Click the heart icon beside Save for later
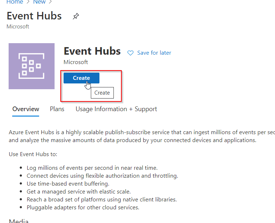 [x=130, y=53]
